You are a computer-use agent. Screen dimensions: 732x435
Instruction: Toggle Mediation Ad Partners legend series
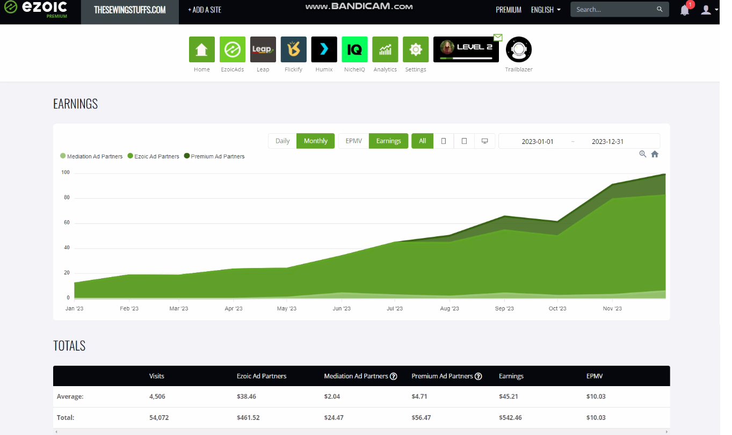point(91,156)
